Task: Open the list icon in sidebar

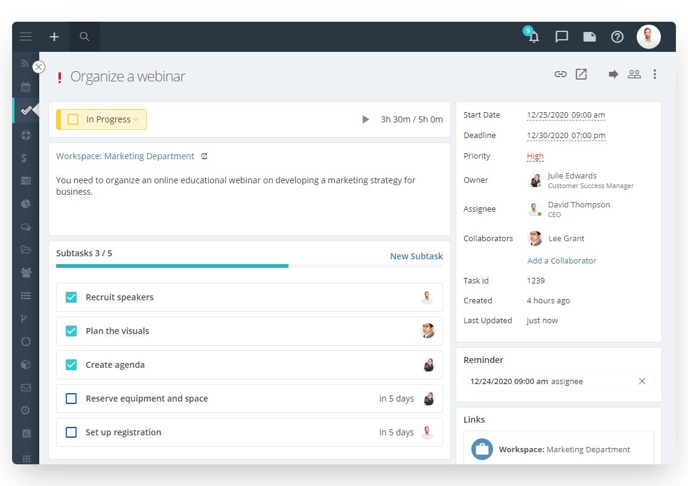Action: coord(26,295)
